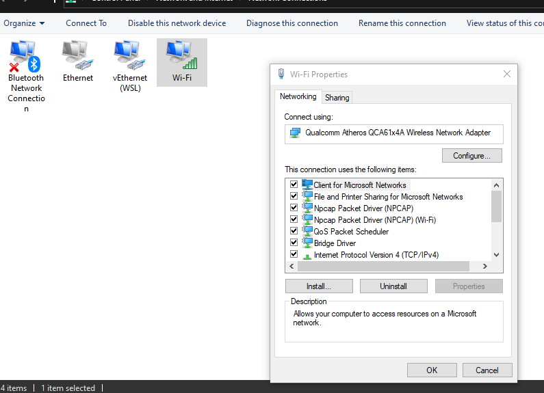544x393 pixels.
Task: Click the Internet Protocol Version 4 icon
Action: [307, 256]
